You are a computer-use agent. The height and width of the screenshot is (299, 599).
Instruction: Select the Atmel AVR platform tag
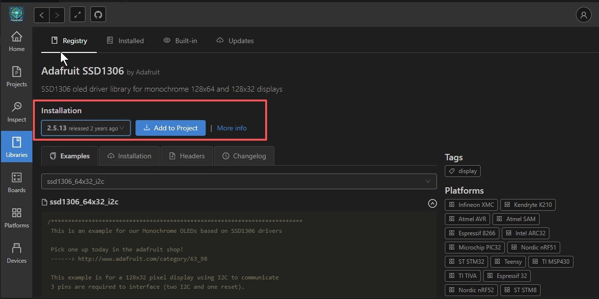pyautogui.click(x=467, y=219)
